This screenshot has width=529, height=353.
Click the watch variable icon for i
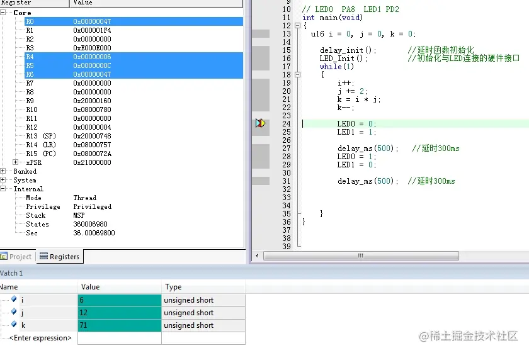pyautogui.click(x=14, y=299)
